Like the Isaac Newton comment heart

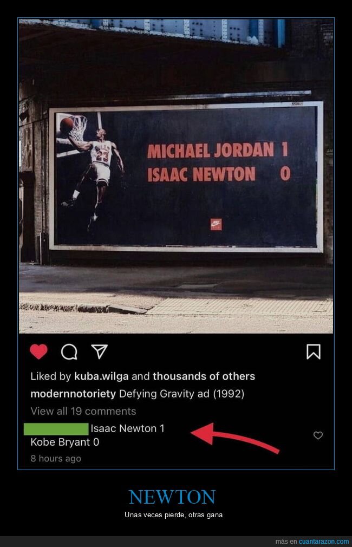[318, 435]
